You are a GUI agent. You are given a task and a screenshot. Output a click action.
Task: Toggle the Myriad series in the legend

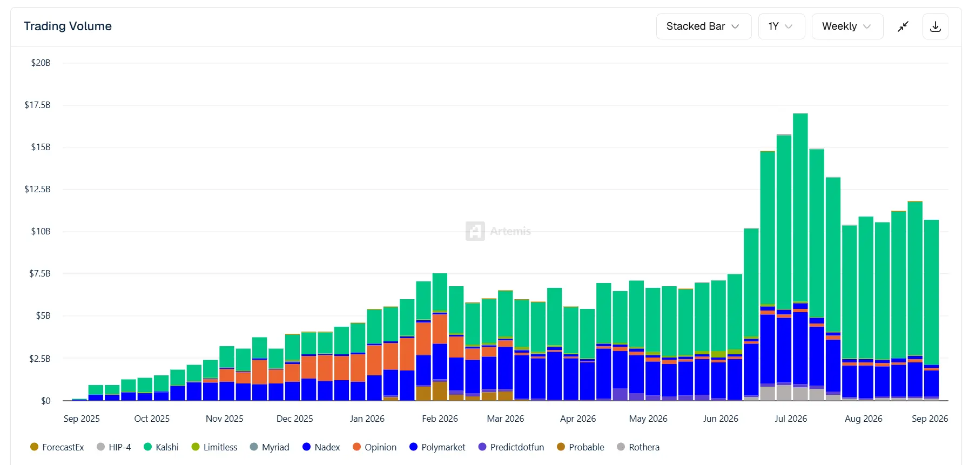270,447
